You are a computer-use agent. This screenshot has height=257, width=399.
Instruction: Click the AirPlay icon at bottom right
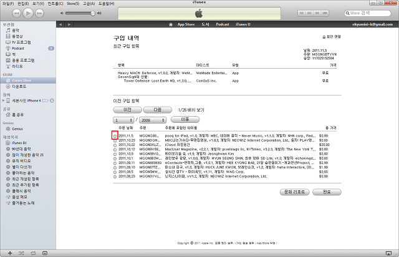[388, 253]
